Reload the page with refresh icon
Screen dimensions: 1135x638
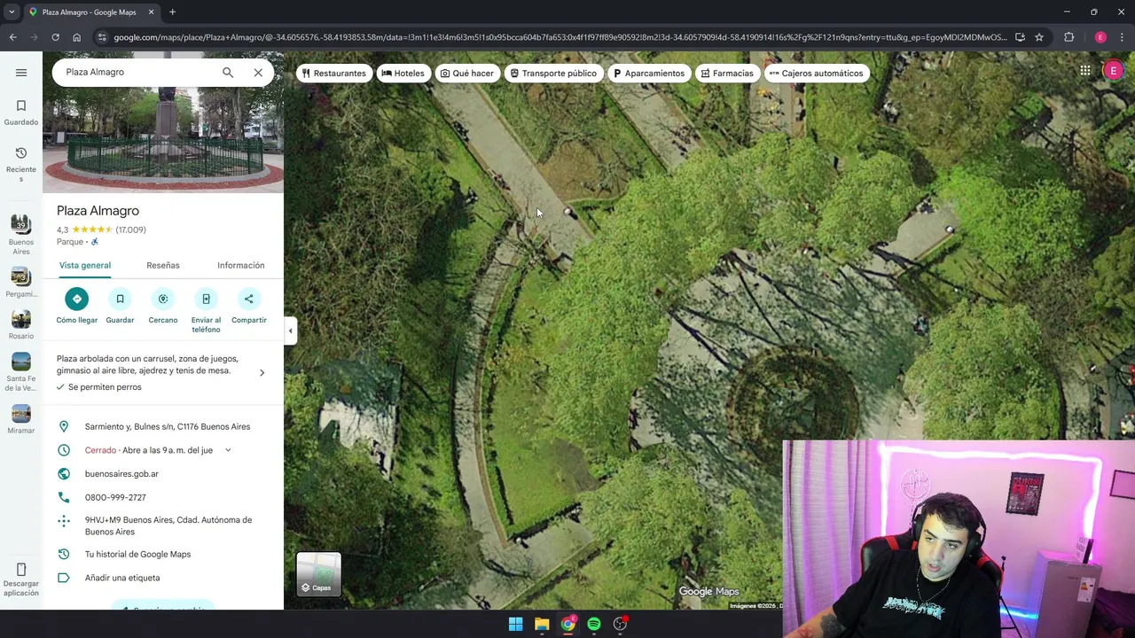point(55,37)
